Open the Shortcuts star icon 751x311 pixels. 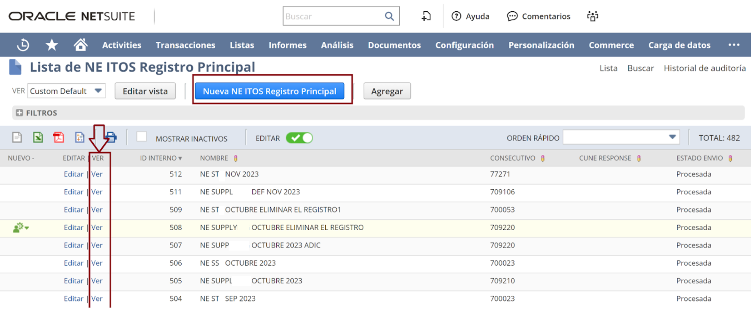click(x=52, y=45)
